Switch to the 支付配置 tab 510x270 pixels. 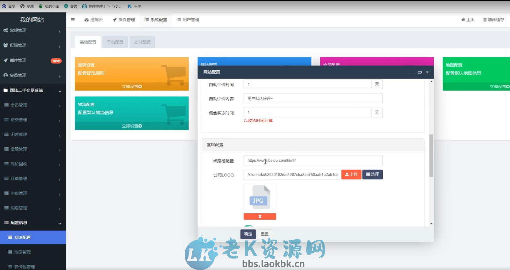[x=142, y=42]
